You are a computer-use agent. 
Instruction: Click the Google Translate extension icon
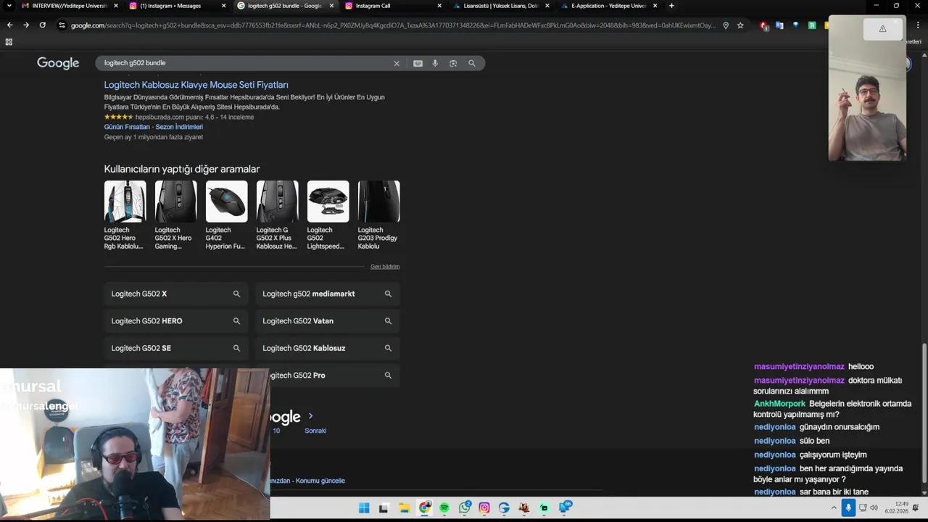coord(779,25)
